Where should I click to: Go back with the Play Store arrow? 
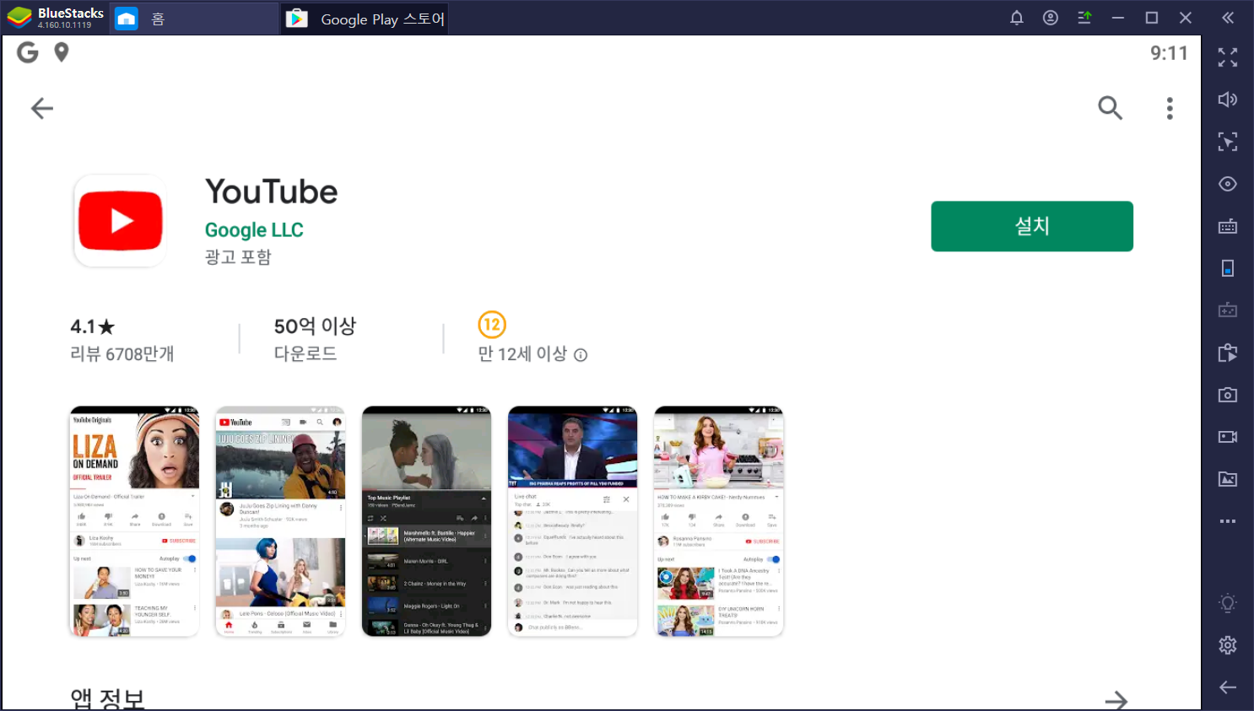pyautogui.click(x=42, y=108)
